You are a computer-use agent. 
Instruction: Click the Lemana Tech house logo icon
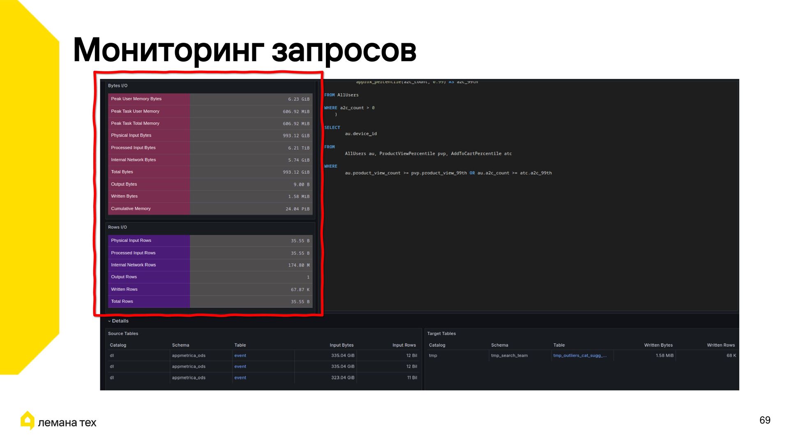(28, 421)
